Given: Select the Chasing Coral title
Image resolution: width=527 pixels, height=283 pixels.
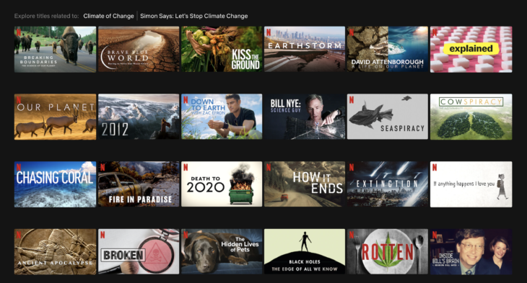Looking at the screenshot, I should point(55,184).
